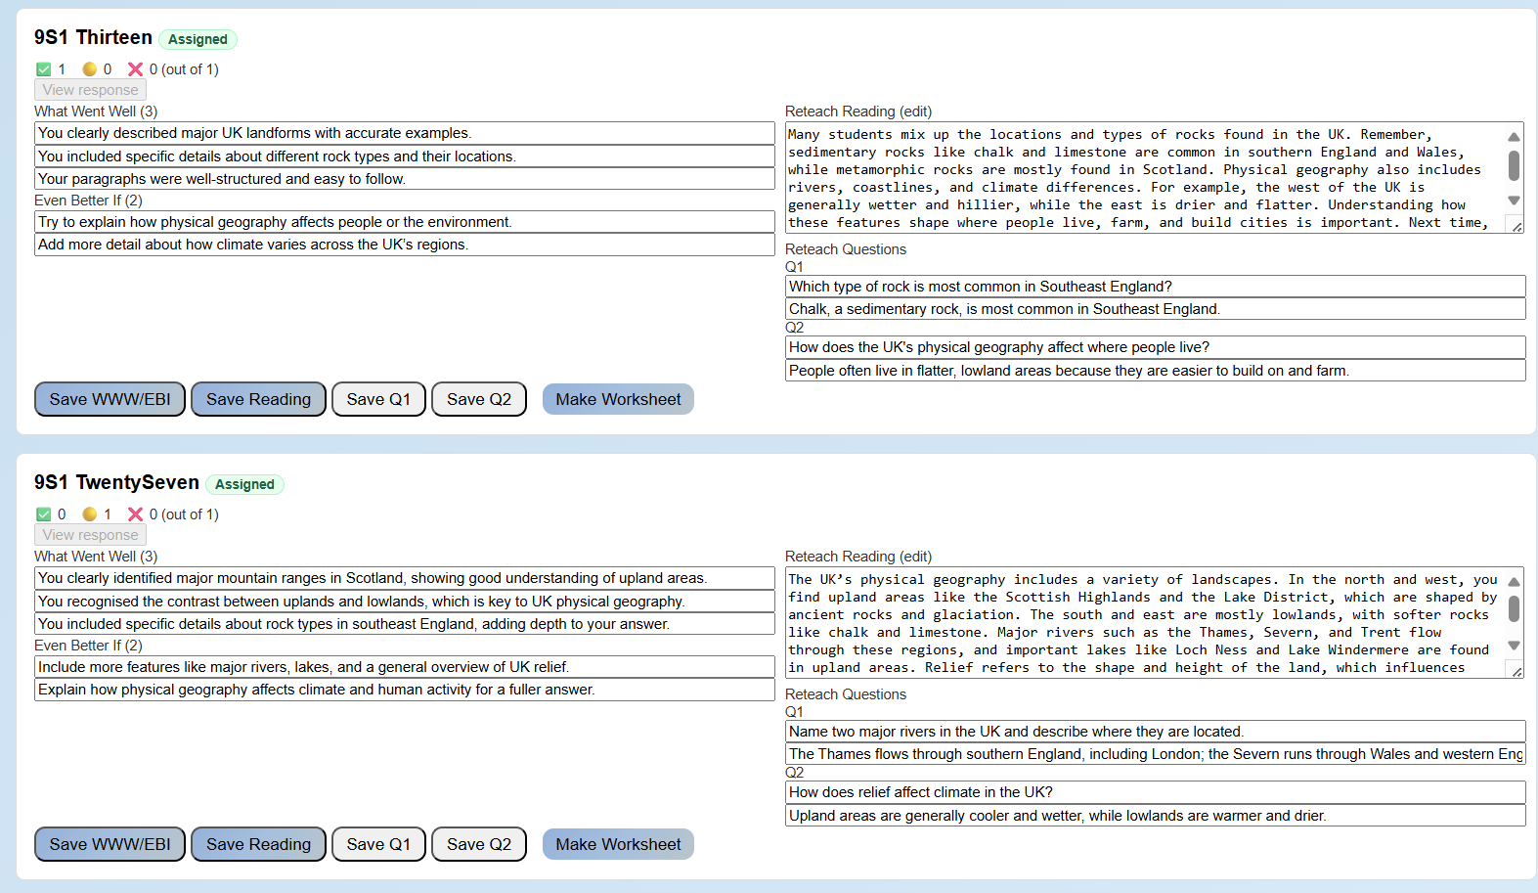This screenshot has width=1538, height=893.
Task: Save Q2 for 9S1 TwentySeven
Action: click(479, 844)
